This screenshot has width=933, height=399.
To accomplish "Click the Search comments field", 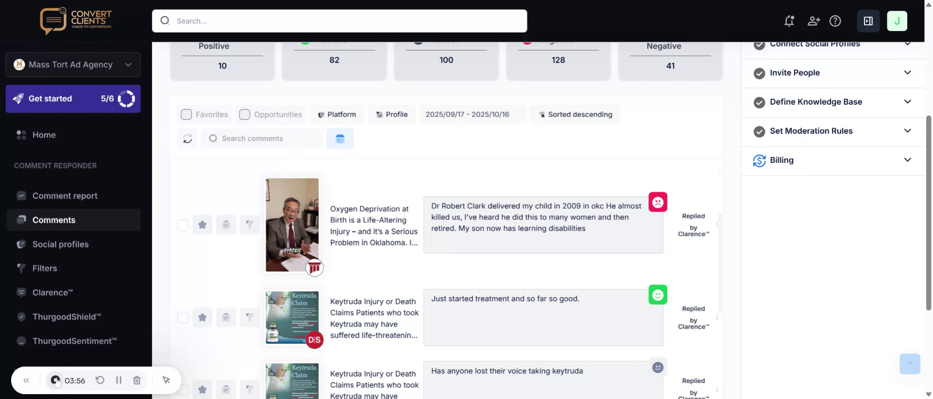I will 262,139.
